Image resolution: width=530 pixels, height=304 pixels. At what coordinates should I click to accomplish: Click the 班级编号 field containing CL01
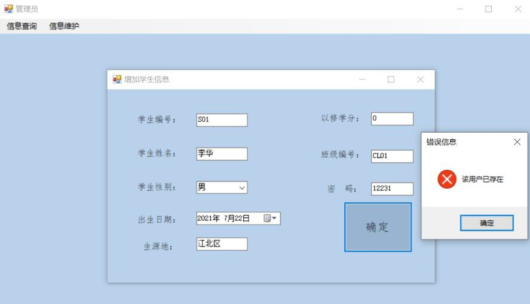click(392, 156)
